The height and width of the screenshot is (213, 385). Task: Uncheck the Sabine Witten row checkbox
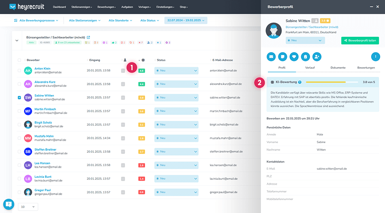(x=19, y=97)
